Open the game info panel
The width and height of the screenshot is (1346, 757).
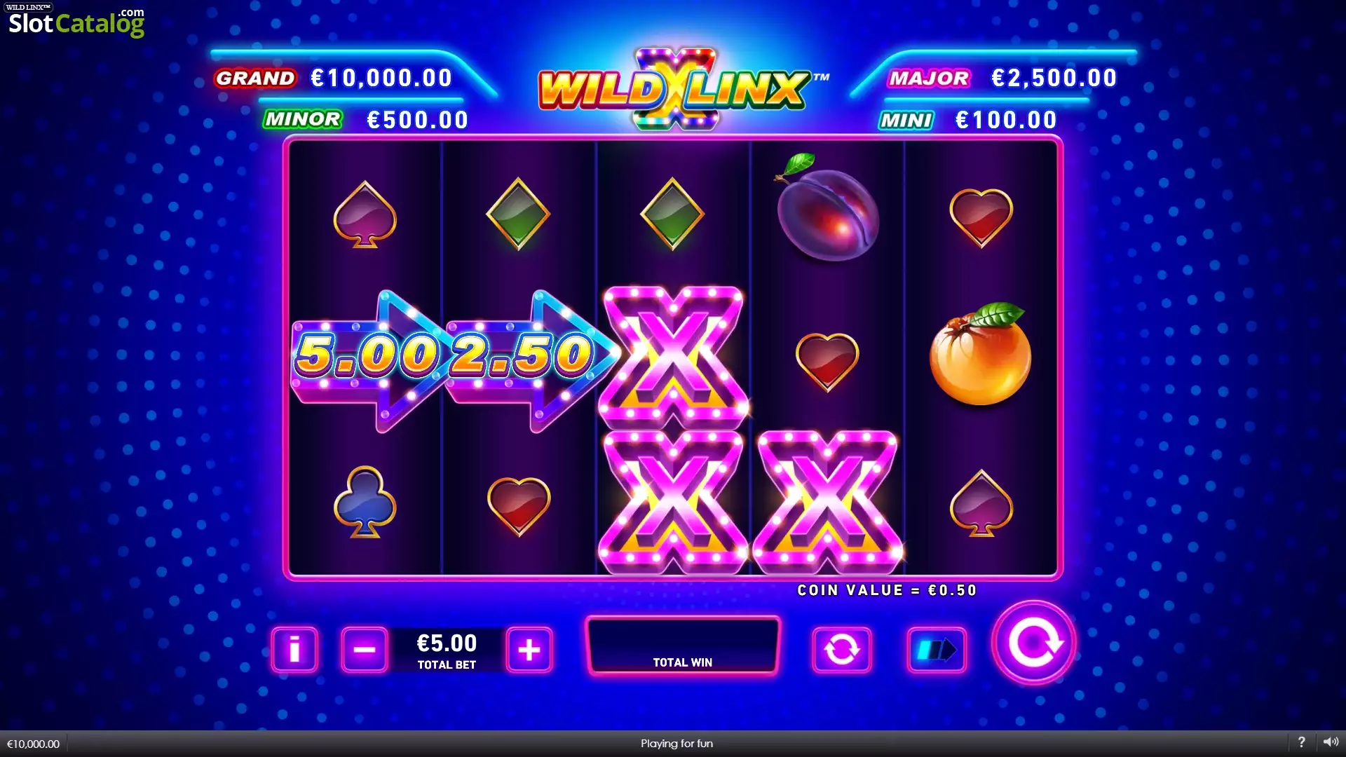coord(294,650)
